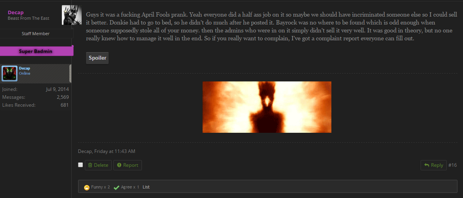Click the Messages count 2,569
463x198 pixels.
click(x=63, y=97)
